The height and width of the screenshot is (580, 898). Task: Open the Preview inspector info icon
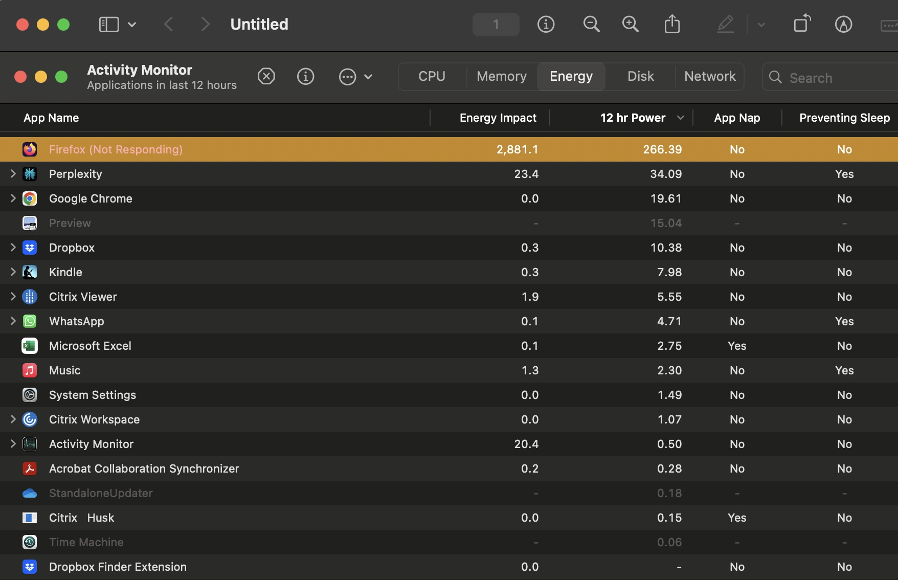pos(546,24)
